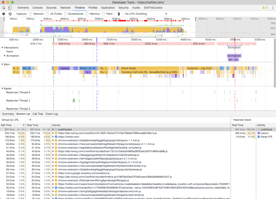Switch to the Application tab
This screenshot has width=276, height=199.
click(x=108, y=8)
